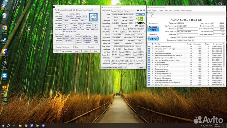
Task: Click the GPU-Z taskbar icon
Action: pyautogui.click(x=38, y=125)
